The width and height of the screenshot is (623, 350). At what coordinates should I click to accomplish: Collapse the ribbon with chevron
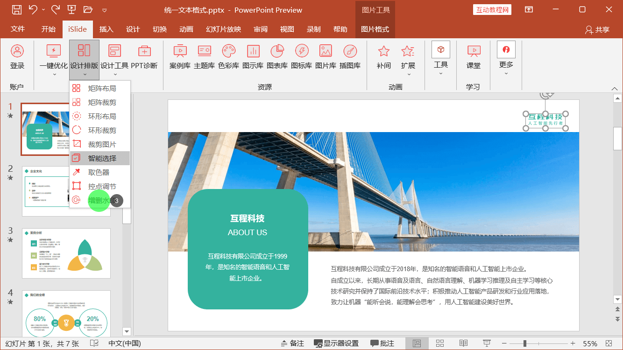tap(615, 88)
